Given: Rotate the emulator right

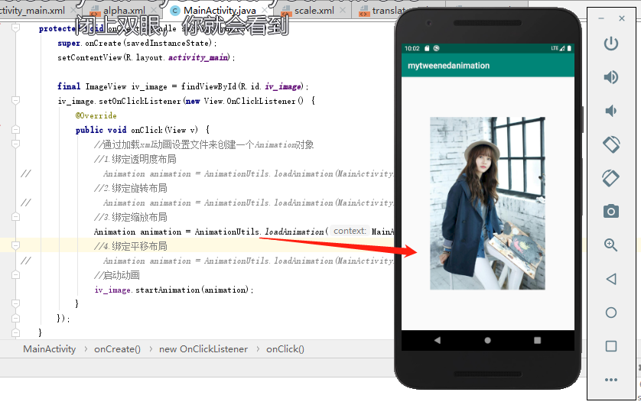Looking at the screenshot, I should [x=610, y=178].
